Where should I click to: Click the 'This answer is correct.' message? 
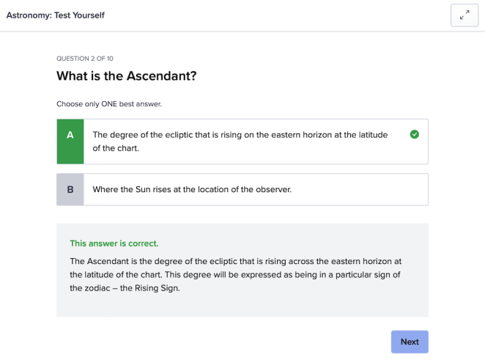point(114,243)
